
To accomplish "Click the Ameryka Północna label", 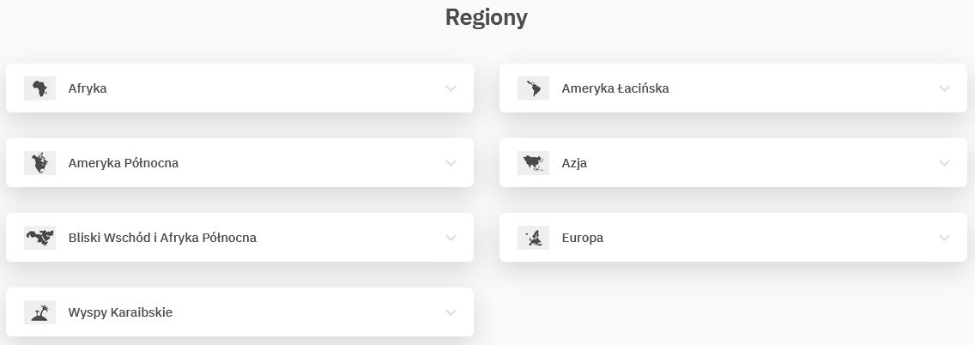I will pos(124,163).
